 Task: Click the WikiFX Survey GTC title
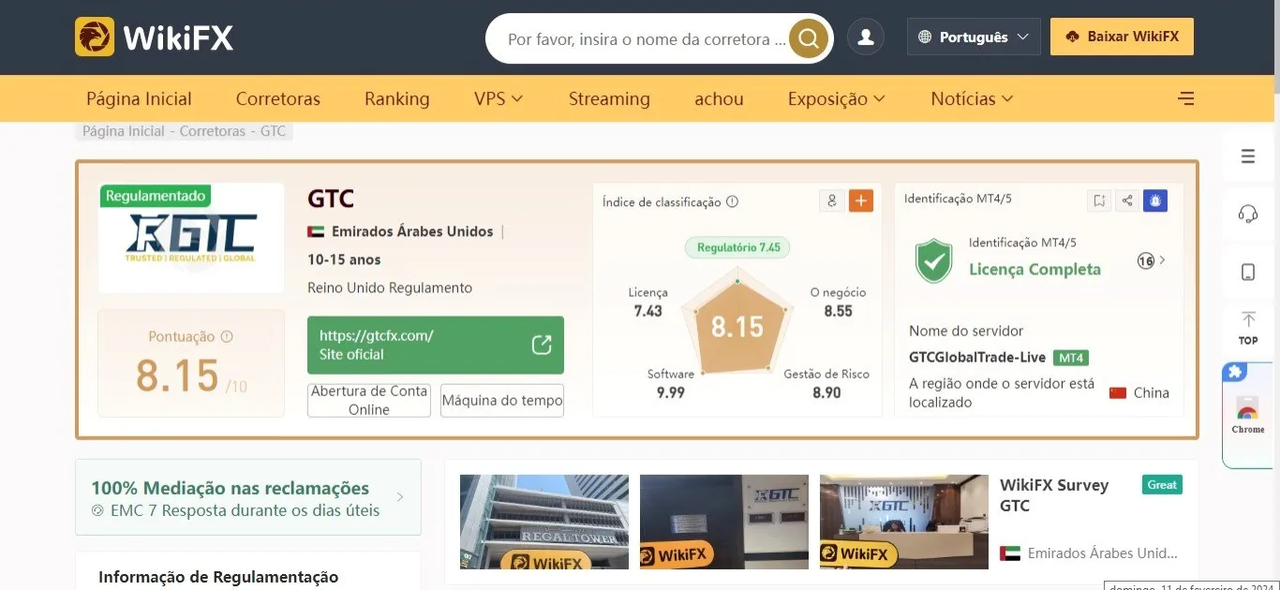click(1054, 495)
